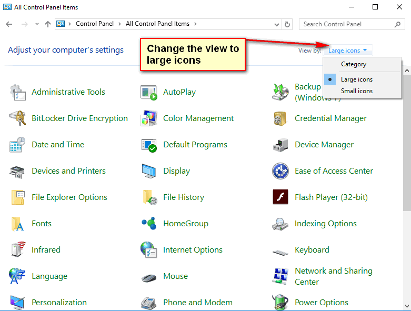Expand the address bar history dropdown
This screenshot has width=411, height=311.
(x=276, y=24)
